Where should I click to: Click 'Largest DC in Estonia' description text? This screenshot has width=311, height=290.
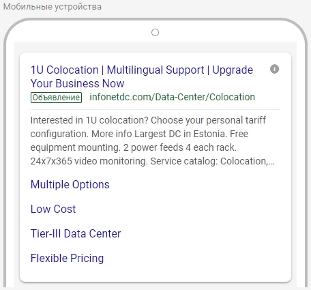[x=181, y=134]
